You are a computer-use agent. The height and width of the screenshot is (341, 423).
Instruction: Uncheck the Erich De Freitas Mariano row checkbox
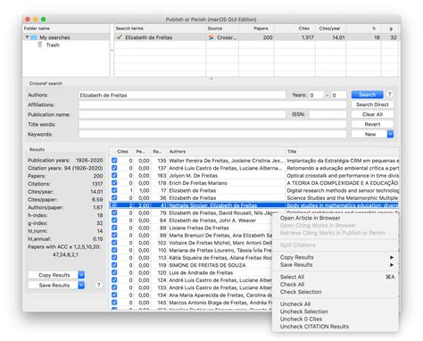(114, 183)
